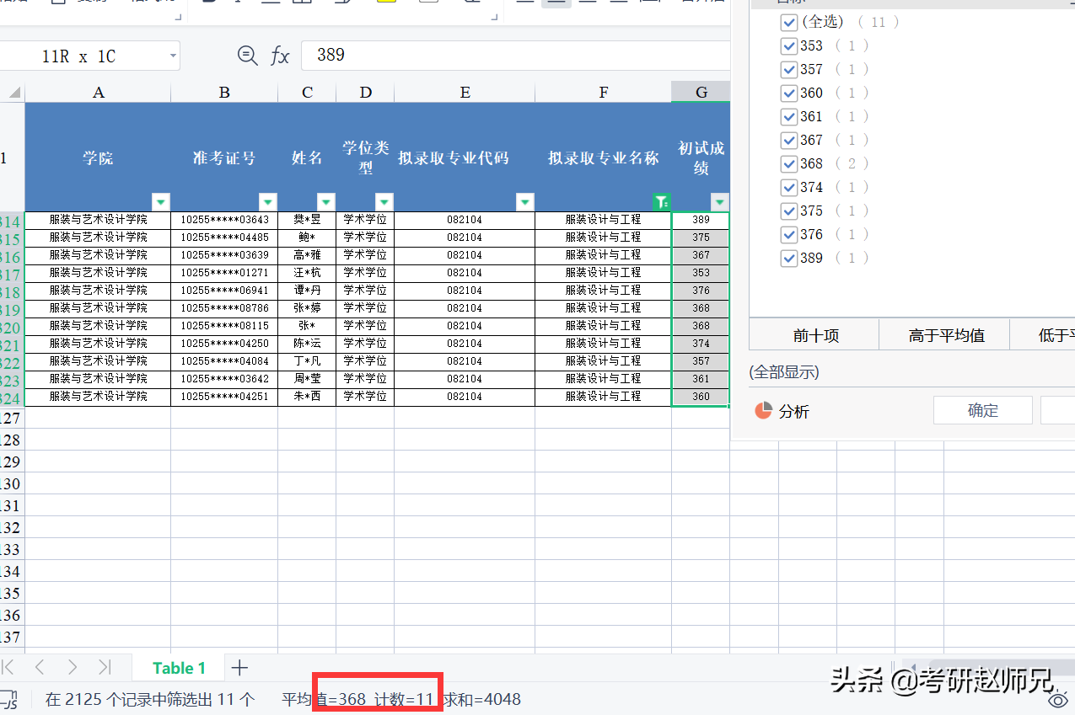Uncheck the 389 value filter checkbox
Image resolution: width=1075 pixels, height=715 pixels.
click(789, 258)
